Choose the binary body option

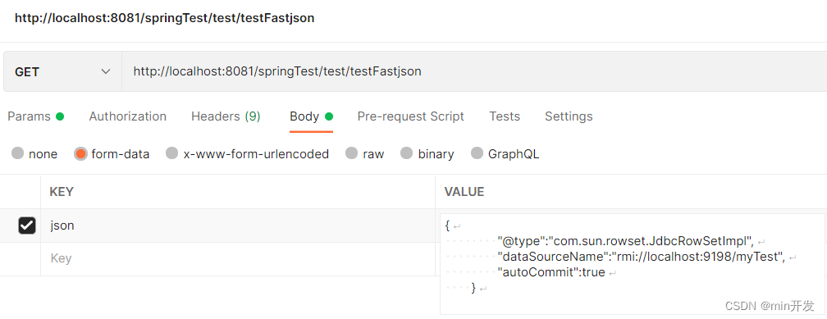(x=406, y=153)
